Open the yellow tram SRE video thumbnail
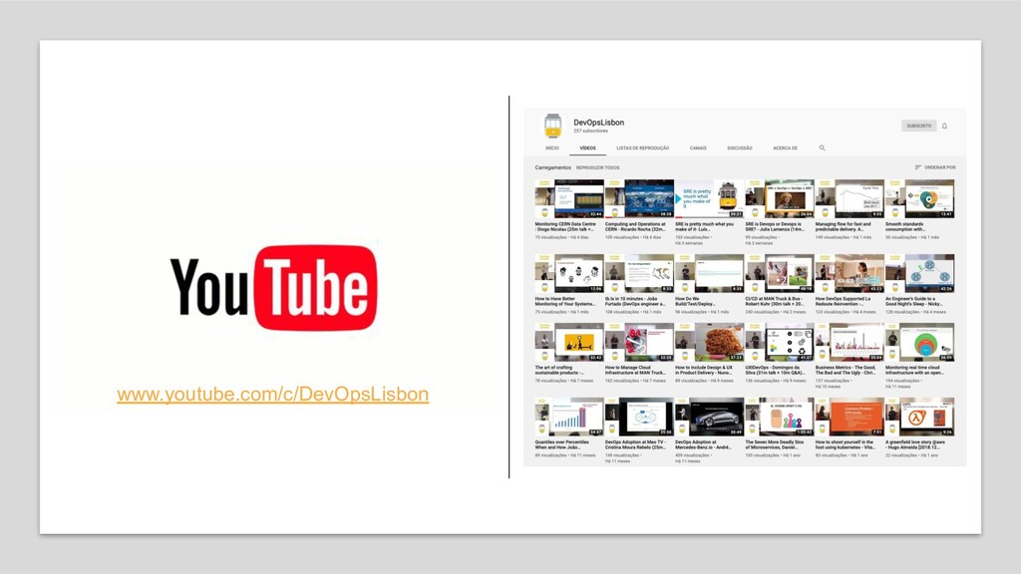 tap(709, 198)
